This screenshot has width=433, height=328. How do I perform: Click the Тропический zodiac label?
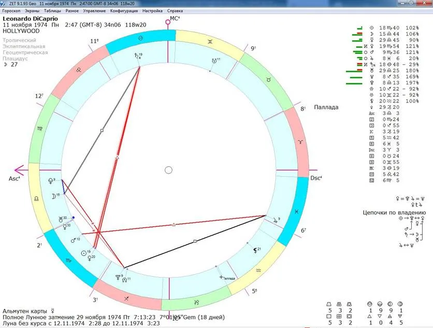(19, 40)
